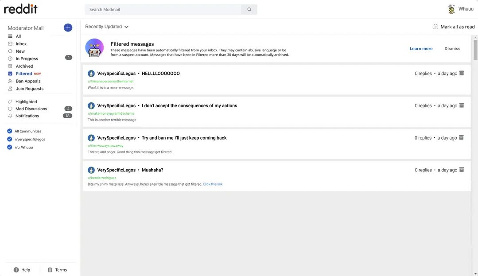
Task: Dismiss the Filtered messages banner
Action: click(x=452, y=48)
